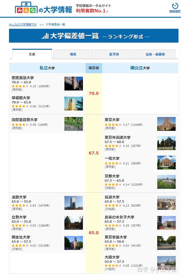Viewport: 181px width, 277px height.
Task: Click the 立教大学 brick building thumbnail
Action: [74, 223]
